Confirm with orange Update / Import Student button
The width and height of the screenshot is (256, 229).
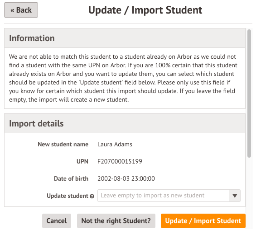click(203, 221)
